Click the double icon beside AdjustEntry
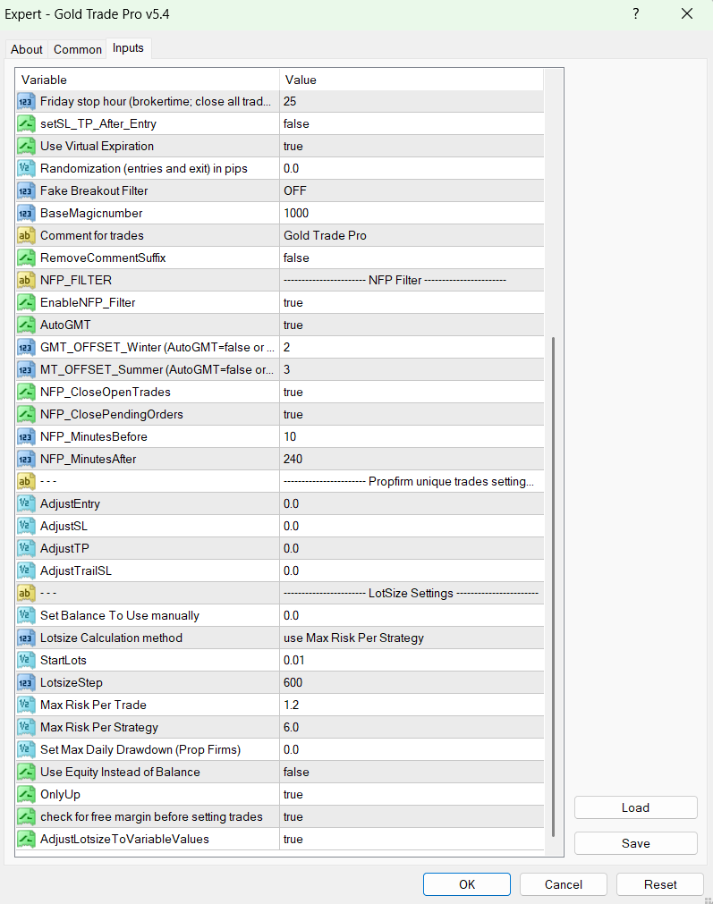Image resolution: width=713 pixels, height=904 pixels. [x=26, y=503]
